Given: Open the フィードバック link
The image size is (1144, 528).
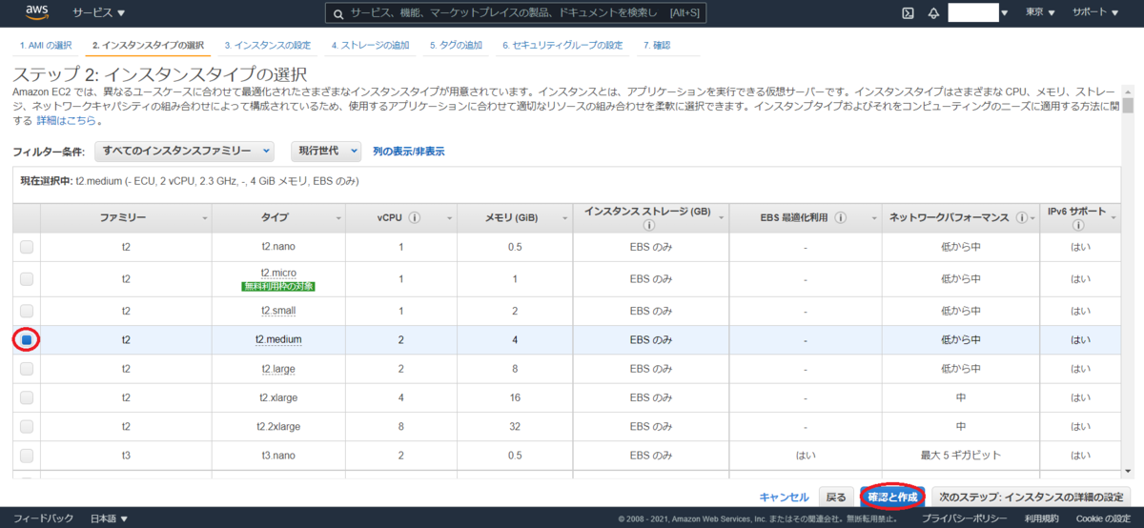Looking at the screenshot, I should [x=43, y=518].
